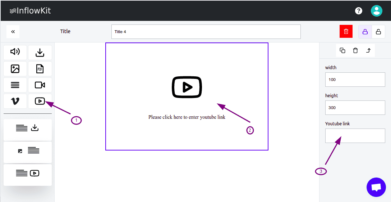The width and height of the screenshot is (391, 202).
Task: Enable the locked padlock option
Action: click(x=365, y=32)
